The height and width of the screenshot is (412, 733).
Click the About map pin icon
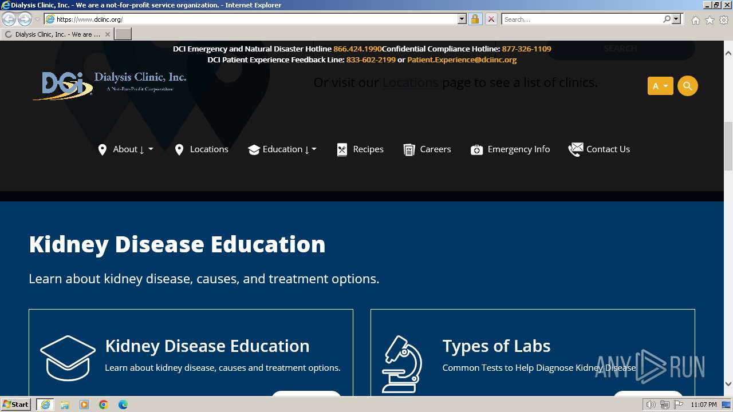point(103,150)
